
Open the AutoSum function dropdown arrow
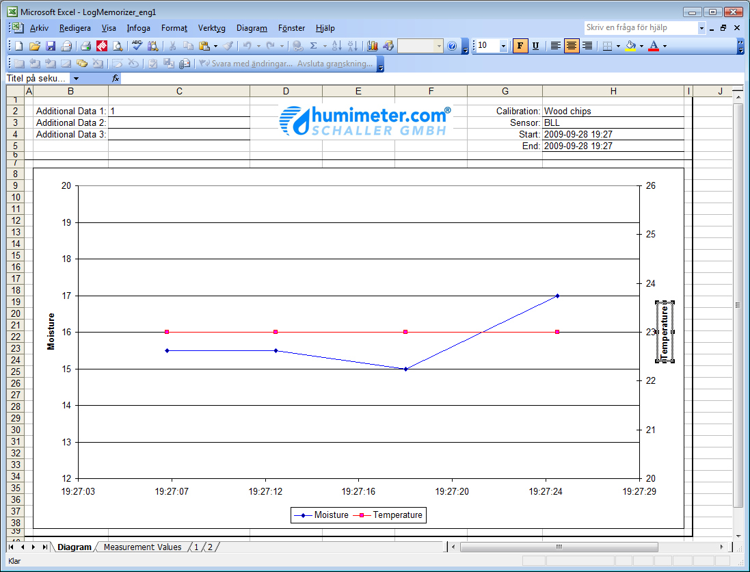coord(325,47)
